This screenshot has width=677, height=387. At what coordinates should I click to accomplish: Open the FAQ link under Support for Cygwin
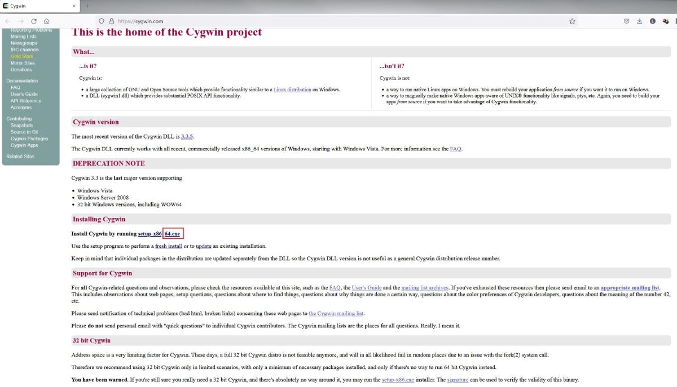(335, 288)
